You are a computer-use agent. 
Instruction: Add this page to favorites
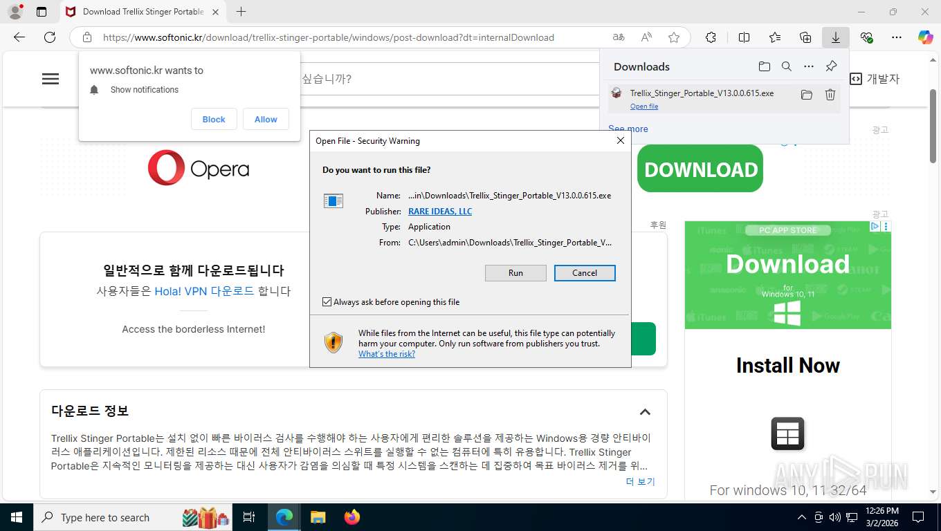(674, 37)
